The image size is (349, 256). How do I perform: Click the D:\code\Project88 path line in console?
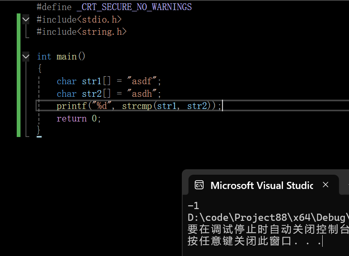[268, 217]
